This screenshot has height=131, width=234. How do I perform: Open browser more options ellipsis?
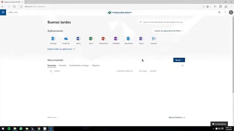[x=231, y=7]
